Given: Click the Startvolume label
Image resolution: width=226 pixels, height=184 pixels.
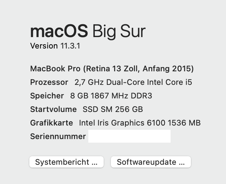Looking at the screenshot, I should click(x=53, y=109).
